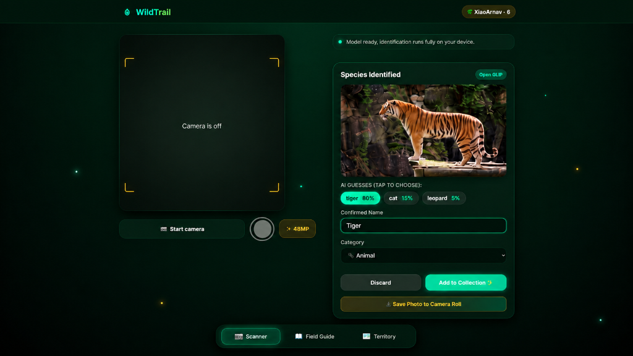Click the green status dot indicator

[x=340, y=42]
